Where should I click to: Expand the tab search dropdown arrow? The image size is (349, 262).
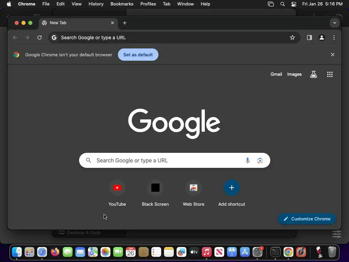335,23
